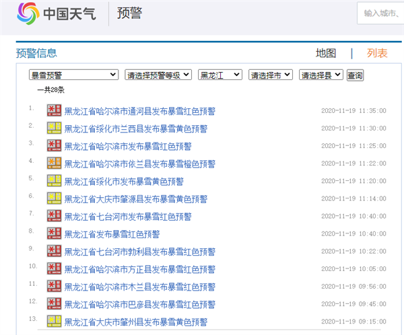The height and width of the screenshot is (335, 404).
Task: Click red snowstorm icon for 木兰县 alert
Action: (x=54, y=286)
